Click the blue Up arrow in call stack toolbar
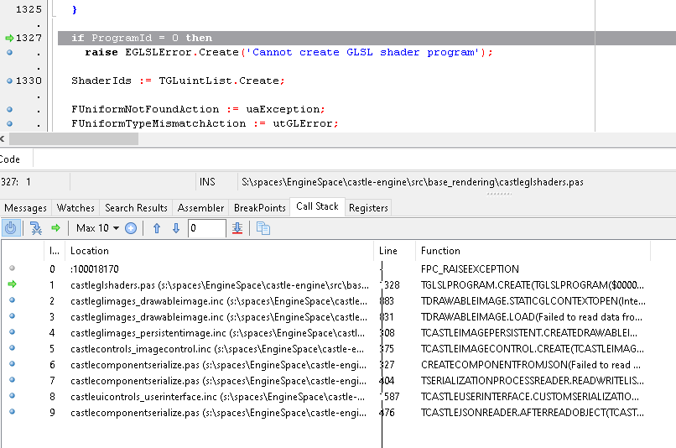 pyautogui.click(x=157, y=228)
